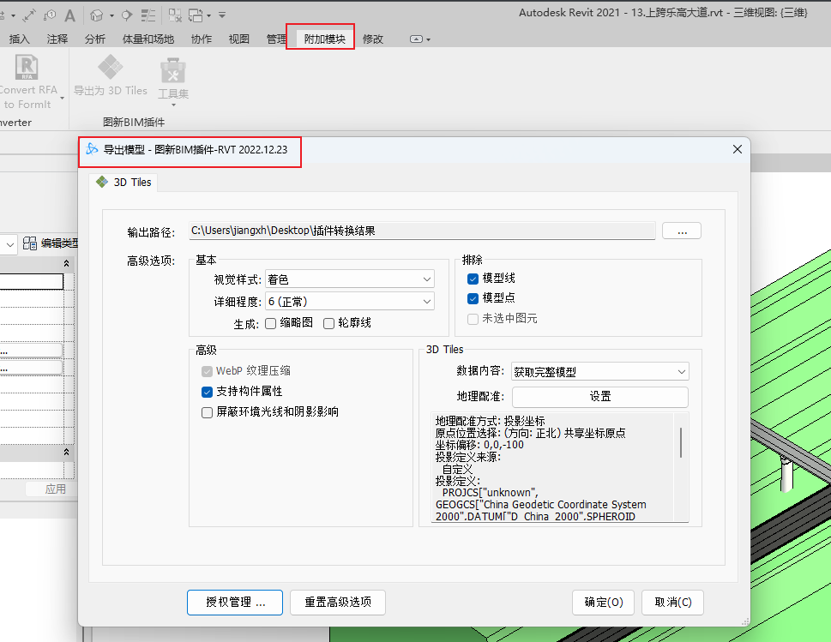Open the 体量和场地 ribbon tab
The height and width of the screenshot is (642, 831).
click(x=148, y=39)
